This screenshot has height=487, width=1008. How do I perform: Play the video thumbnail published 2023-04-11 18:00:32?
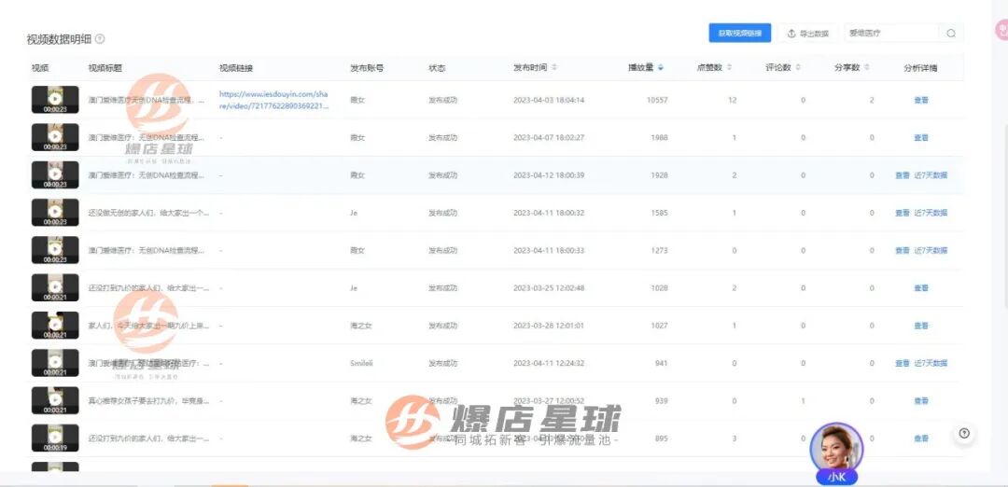[x=55, y=213]
